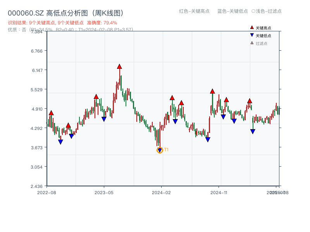Select the lowest blue marker of 2022 near 3.85

click(x=61, y=142)
